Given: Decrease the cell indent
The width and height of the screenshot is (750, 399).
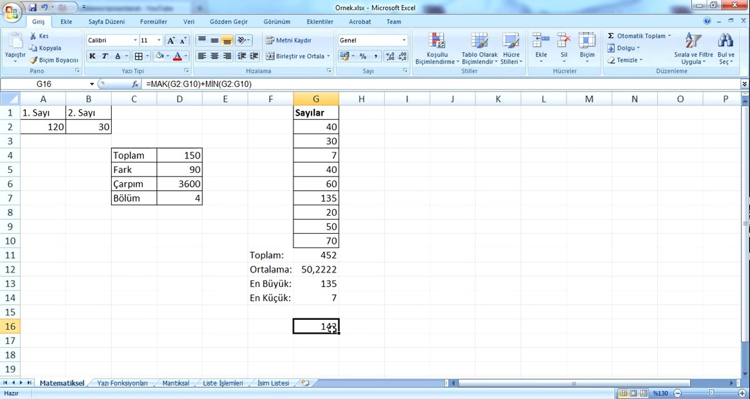Looking at the screenshot, I should tap(241, 56).
